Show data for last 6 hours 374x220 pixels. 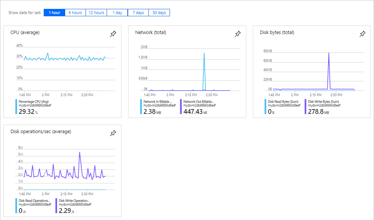coord(75,12)
